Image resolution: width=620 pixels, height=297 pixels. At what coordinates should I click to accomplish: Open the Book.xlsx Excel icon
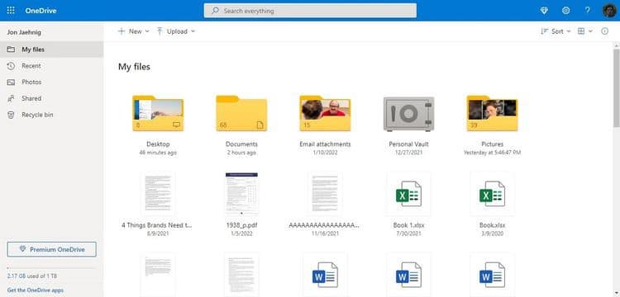point(492,194)
